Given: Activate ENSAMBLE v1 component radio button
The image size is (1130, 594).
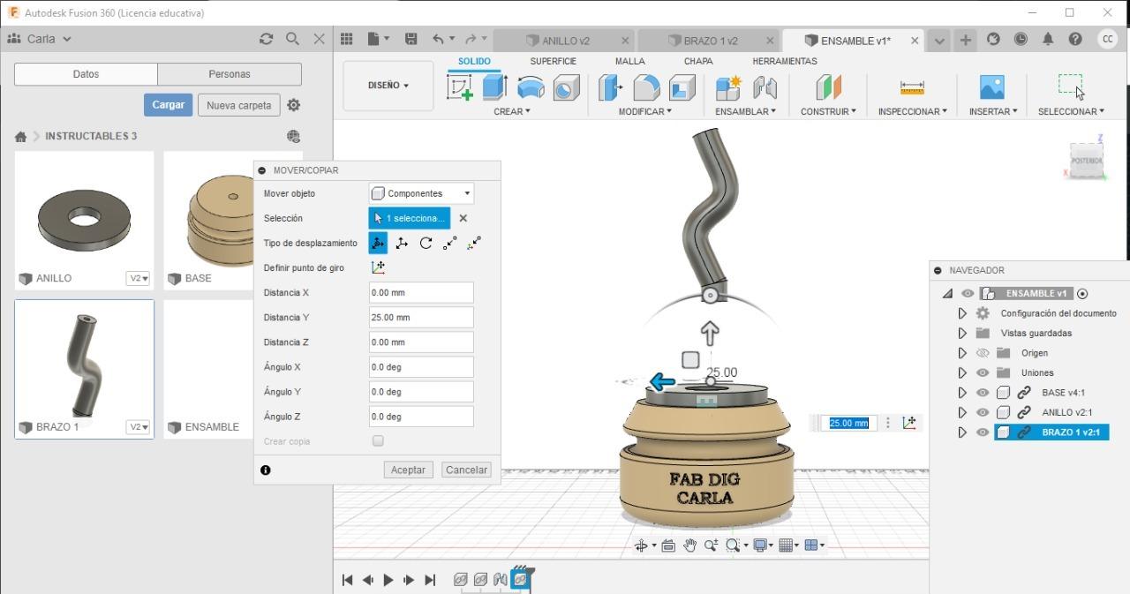Looking at the screenshot, I should point(1082,294).
